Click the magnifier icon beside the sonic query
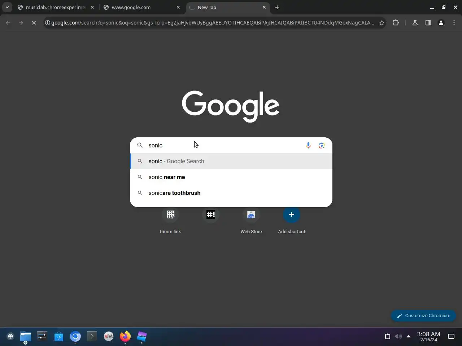 [140, 145]
